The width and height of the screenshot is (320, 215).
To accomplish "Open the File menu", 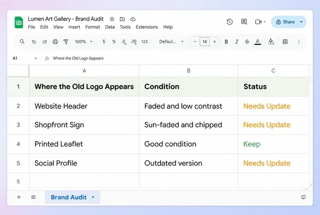I will click(x=31, y=27).
